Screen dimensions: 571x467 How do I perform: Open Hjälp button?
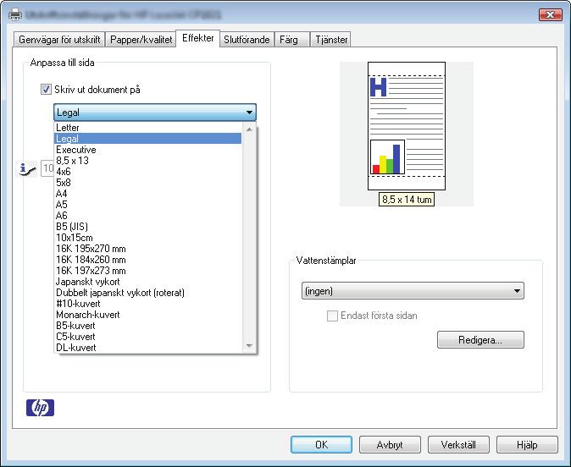pyautogui.click(x=527, y=444)
